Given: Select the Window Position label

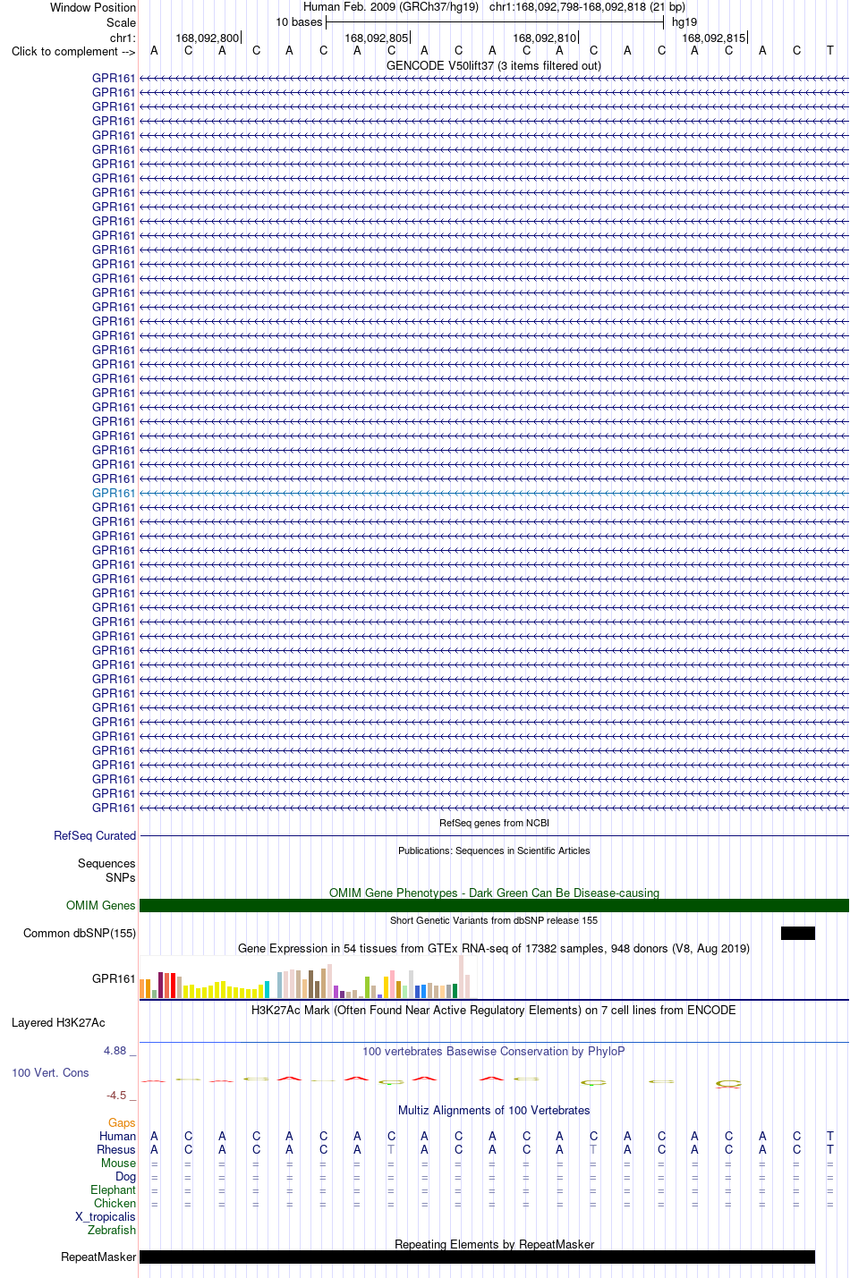Looking at the screenshot, I should (93, 7).
